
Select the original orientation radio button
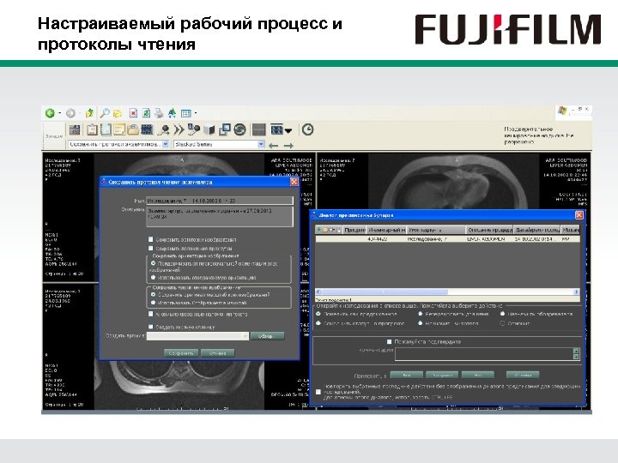(x=154, y=263)
